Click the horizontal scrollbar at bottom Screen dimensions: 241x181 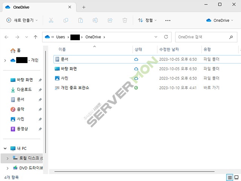pos(134,172)
